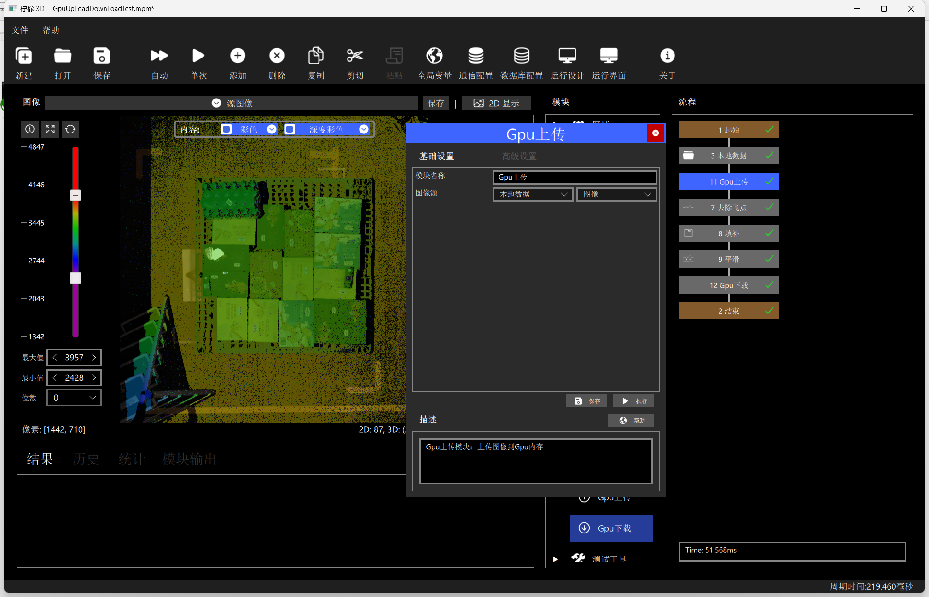
Task: Expand the 测试工具 module category
Action: [556, 559]
